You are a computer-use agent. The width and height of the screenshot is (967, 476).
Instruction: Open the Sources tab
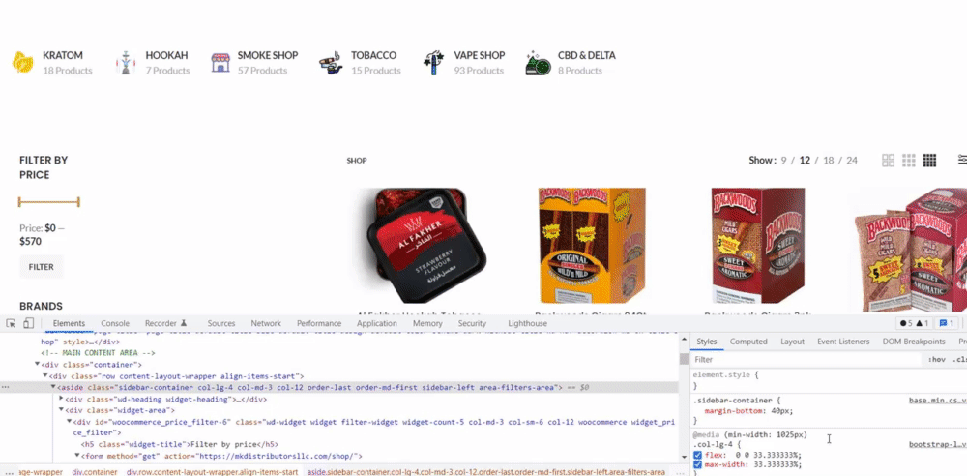tap(221, 323)
